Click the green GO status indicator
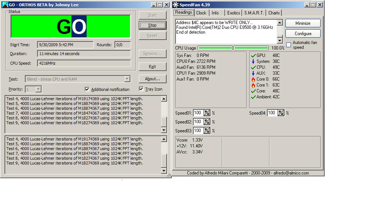The width and height of the screenshot is (368, 217). pyautogui.click(x=70, y=26)
